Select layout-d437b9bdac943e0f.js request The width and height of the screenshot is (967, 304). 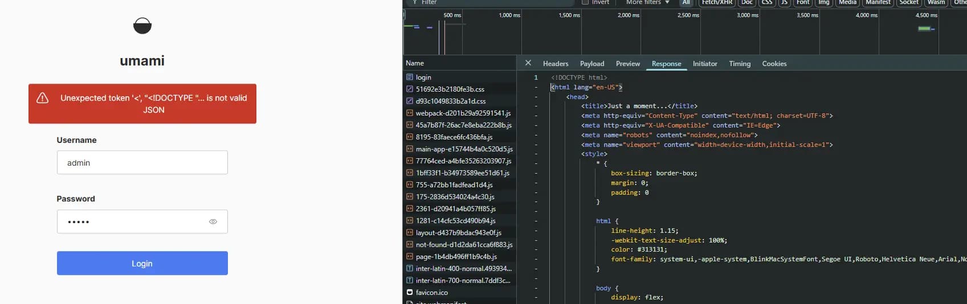pos(459,232)
